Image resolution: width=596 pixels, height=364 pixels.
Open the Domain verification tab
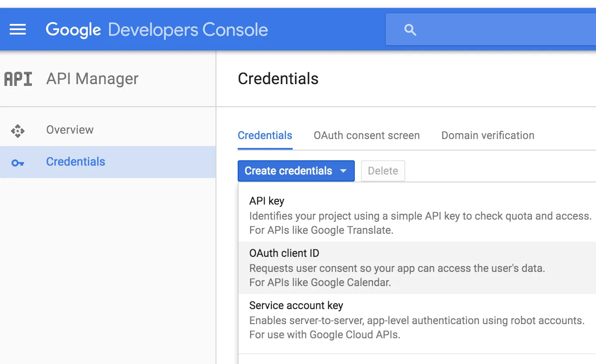coord(487,136)
